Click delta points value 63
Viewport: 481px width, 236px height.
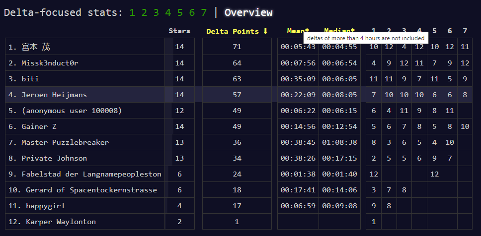point(237,79)
